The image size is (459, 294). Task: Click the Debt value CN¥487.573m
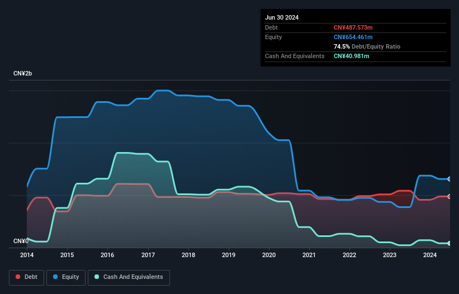[353, 27]
